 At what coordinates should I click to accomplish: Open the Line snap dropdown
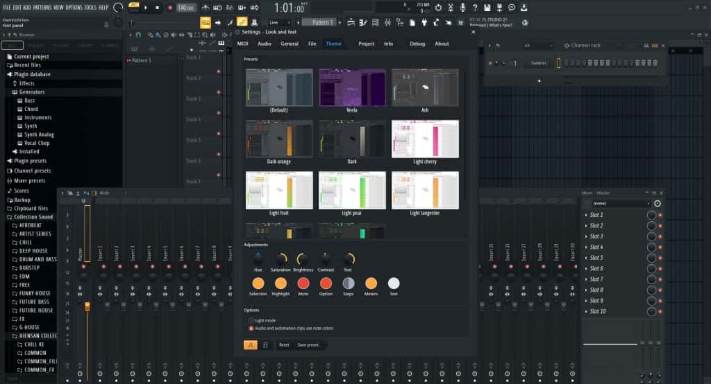(x=279, y=23)
